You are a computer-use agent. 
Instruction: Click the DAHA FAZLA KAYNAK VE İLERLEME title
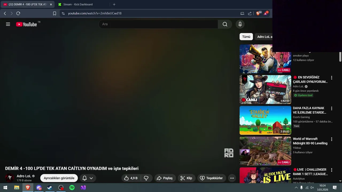(x=309, y=110)
